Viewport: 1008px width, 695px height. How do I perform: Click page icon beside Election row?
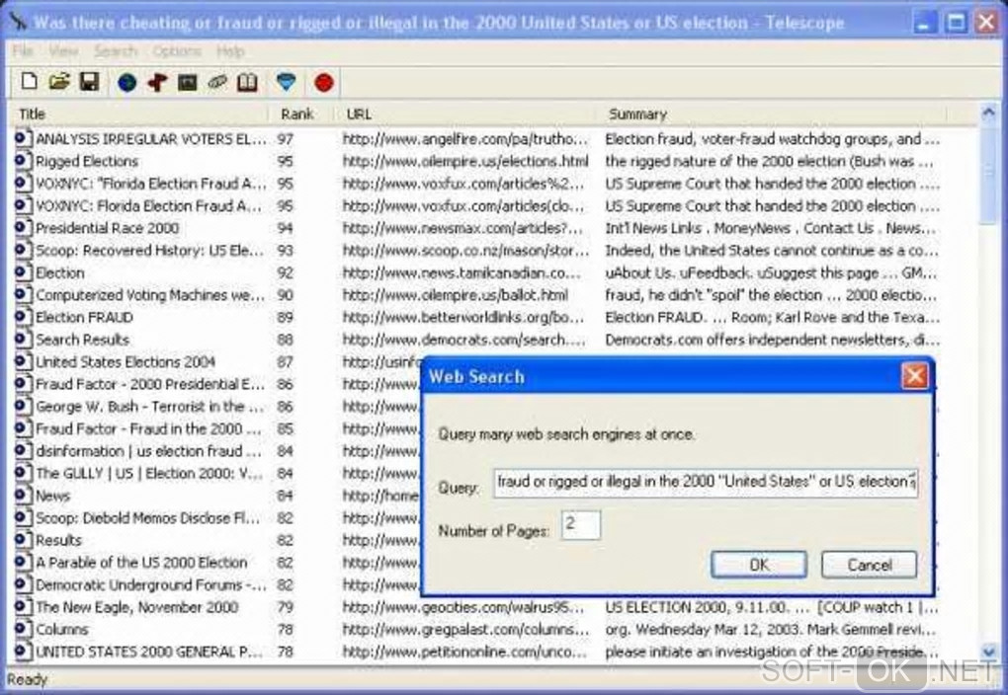tap(23, 271)
